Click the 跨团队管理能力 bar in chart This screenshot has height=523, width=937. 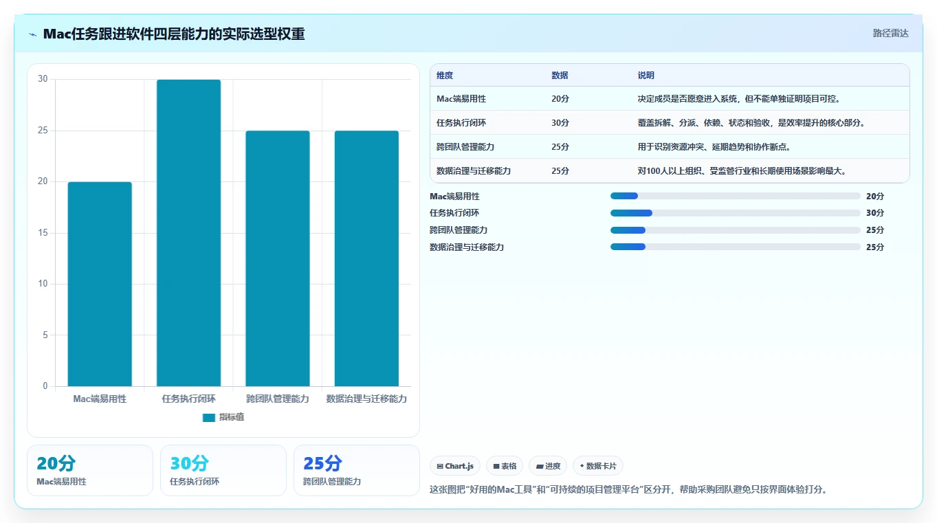[278, 258]
